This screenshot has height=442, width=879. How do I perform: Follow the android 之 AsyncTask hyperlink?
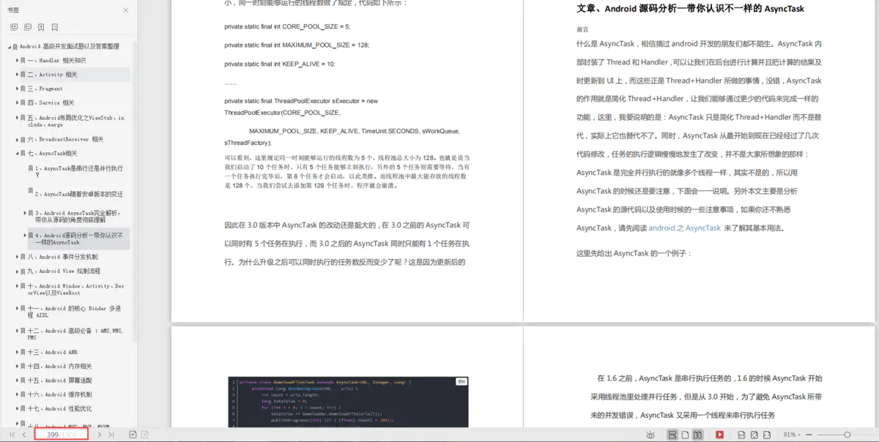click(684, 228)
